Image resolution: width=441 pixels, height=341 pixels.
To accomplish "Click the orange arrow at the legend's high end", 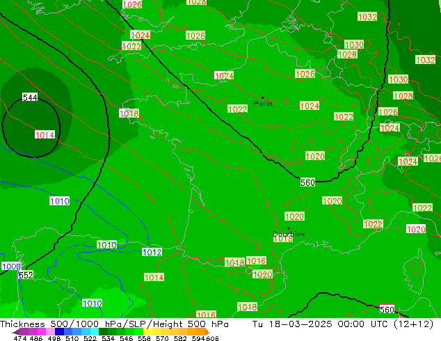I will click(x=207, y=332).
